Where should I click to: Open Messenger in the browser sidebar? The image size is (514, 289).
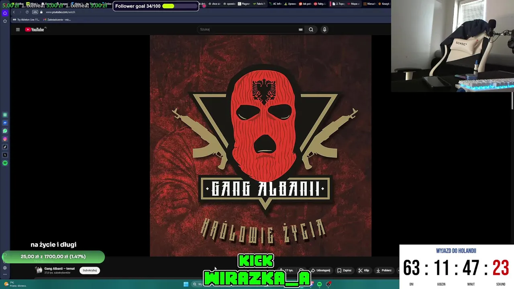(x=5, y=123)
